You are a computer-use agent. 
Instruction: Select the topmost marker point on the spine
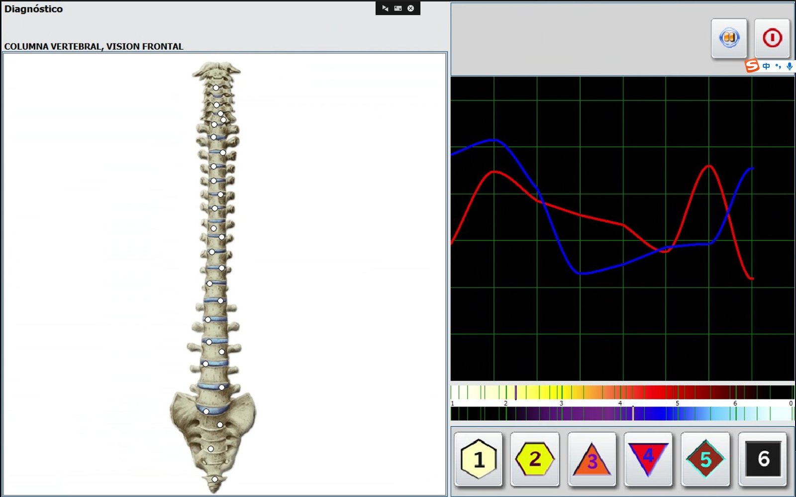click(216, 88)
